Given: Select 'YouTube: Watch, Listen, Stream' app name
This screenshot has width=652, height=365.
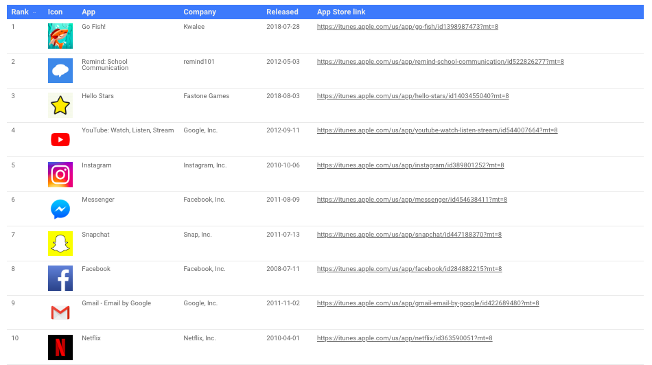Looking at the screenshot, I should (128, 130).
